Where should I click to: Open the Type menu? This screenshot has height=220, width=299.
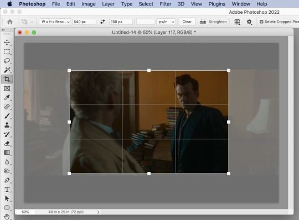[127, 4]
